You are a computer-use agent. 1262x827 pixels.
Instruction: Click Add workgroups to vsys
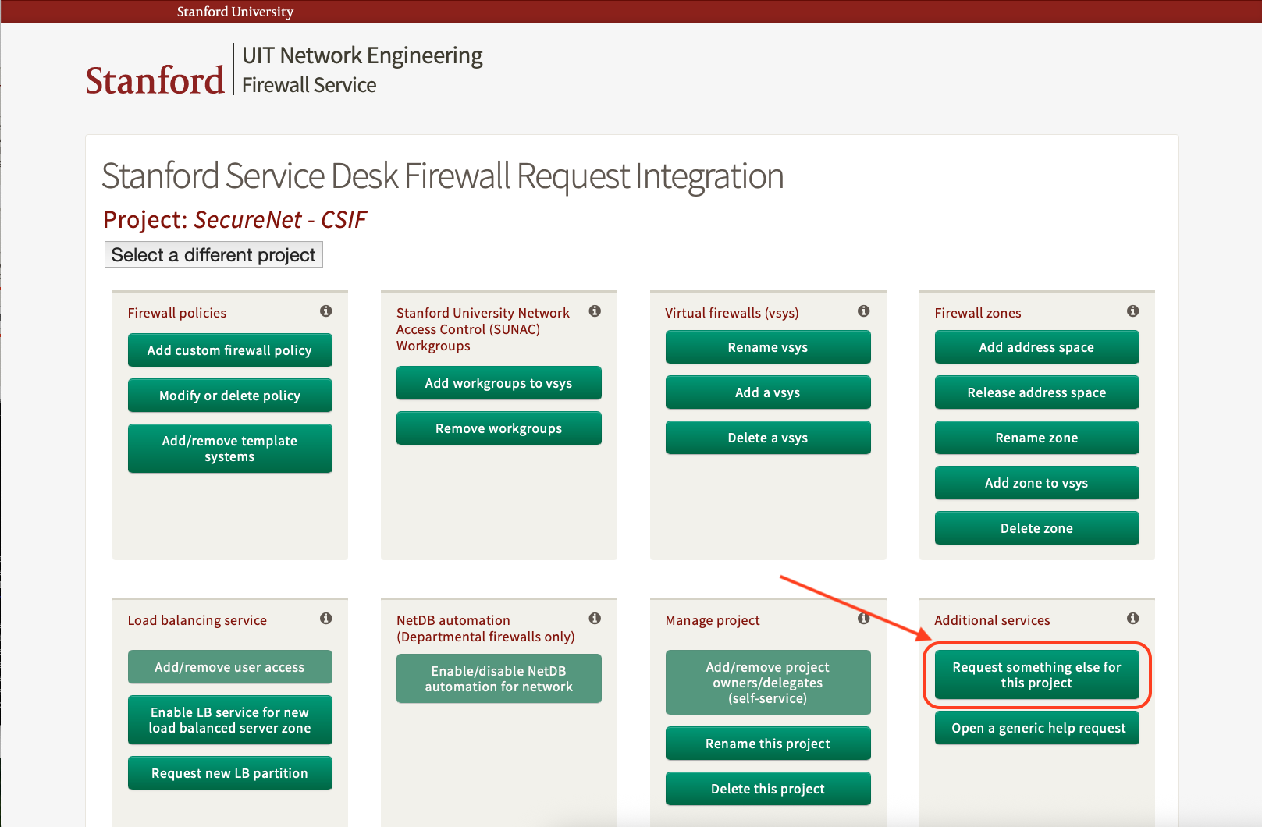pyautogui.click(x=499, y=383)
